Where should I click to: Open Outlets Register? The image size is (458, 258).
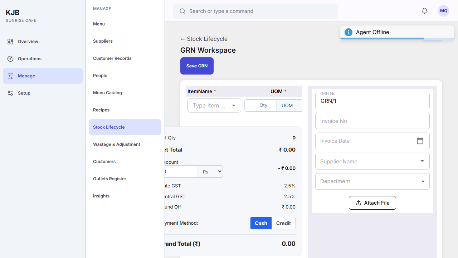click(x=125, y=179)
